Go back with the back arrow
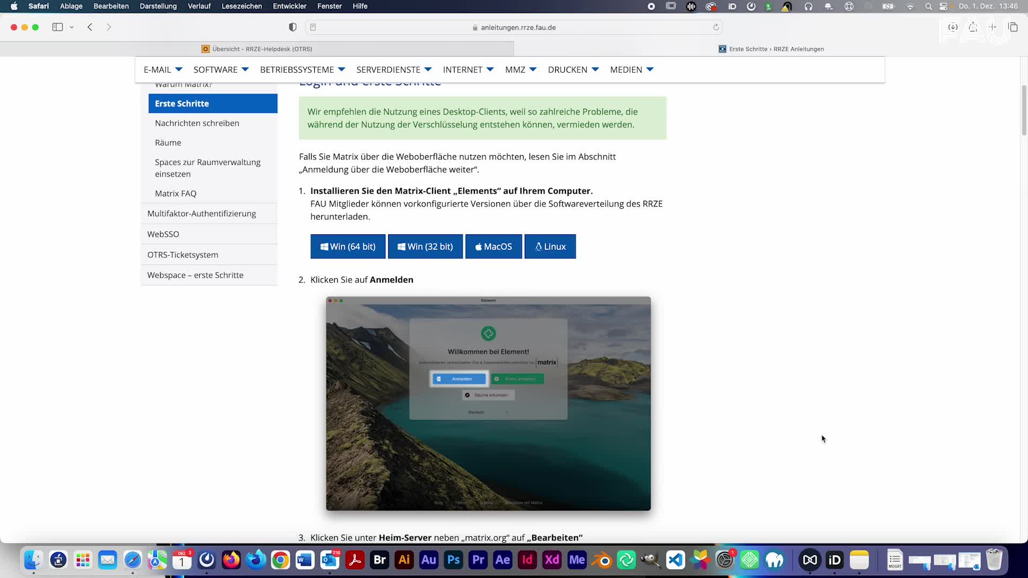The width and height of the screenshot is (1028, 578). pyautogui.click(x=90, y=27)
